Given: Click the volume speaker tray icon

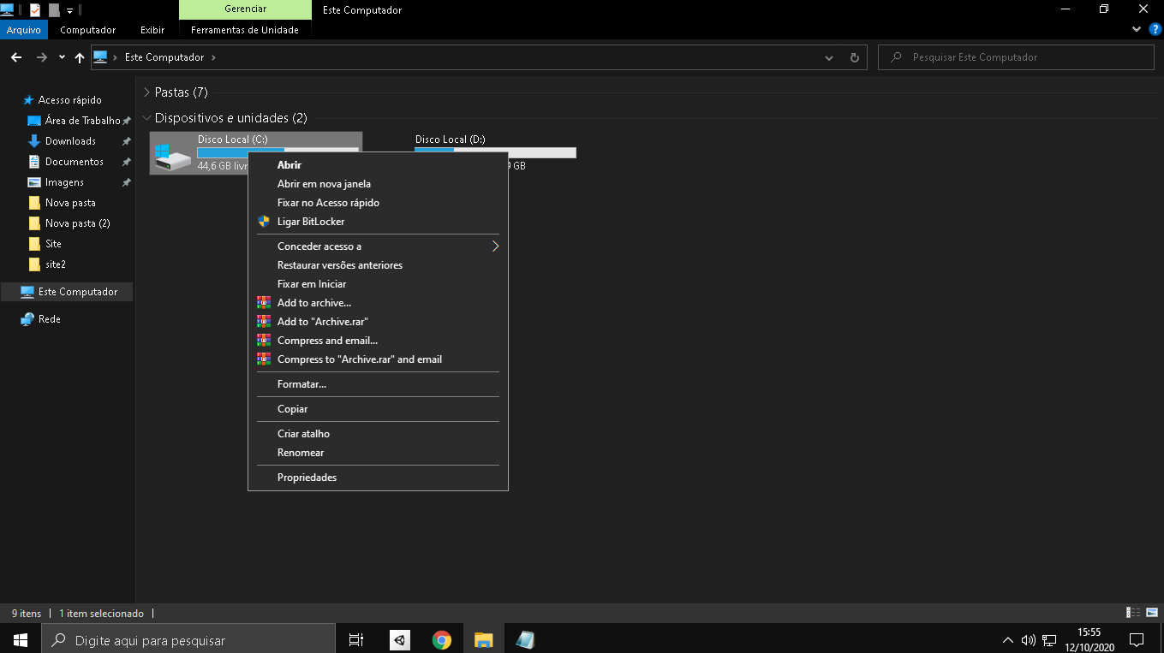Looking at the screenshot, I should 1029,639.
